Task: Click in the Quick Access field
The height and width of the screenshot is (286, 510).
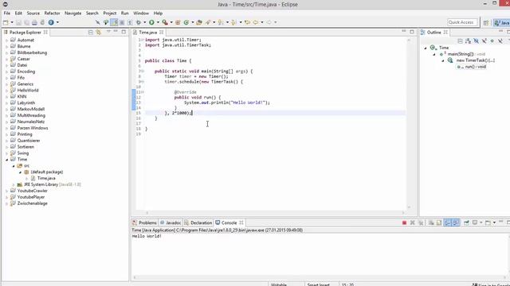Action: tap(462, 22)
